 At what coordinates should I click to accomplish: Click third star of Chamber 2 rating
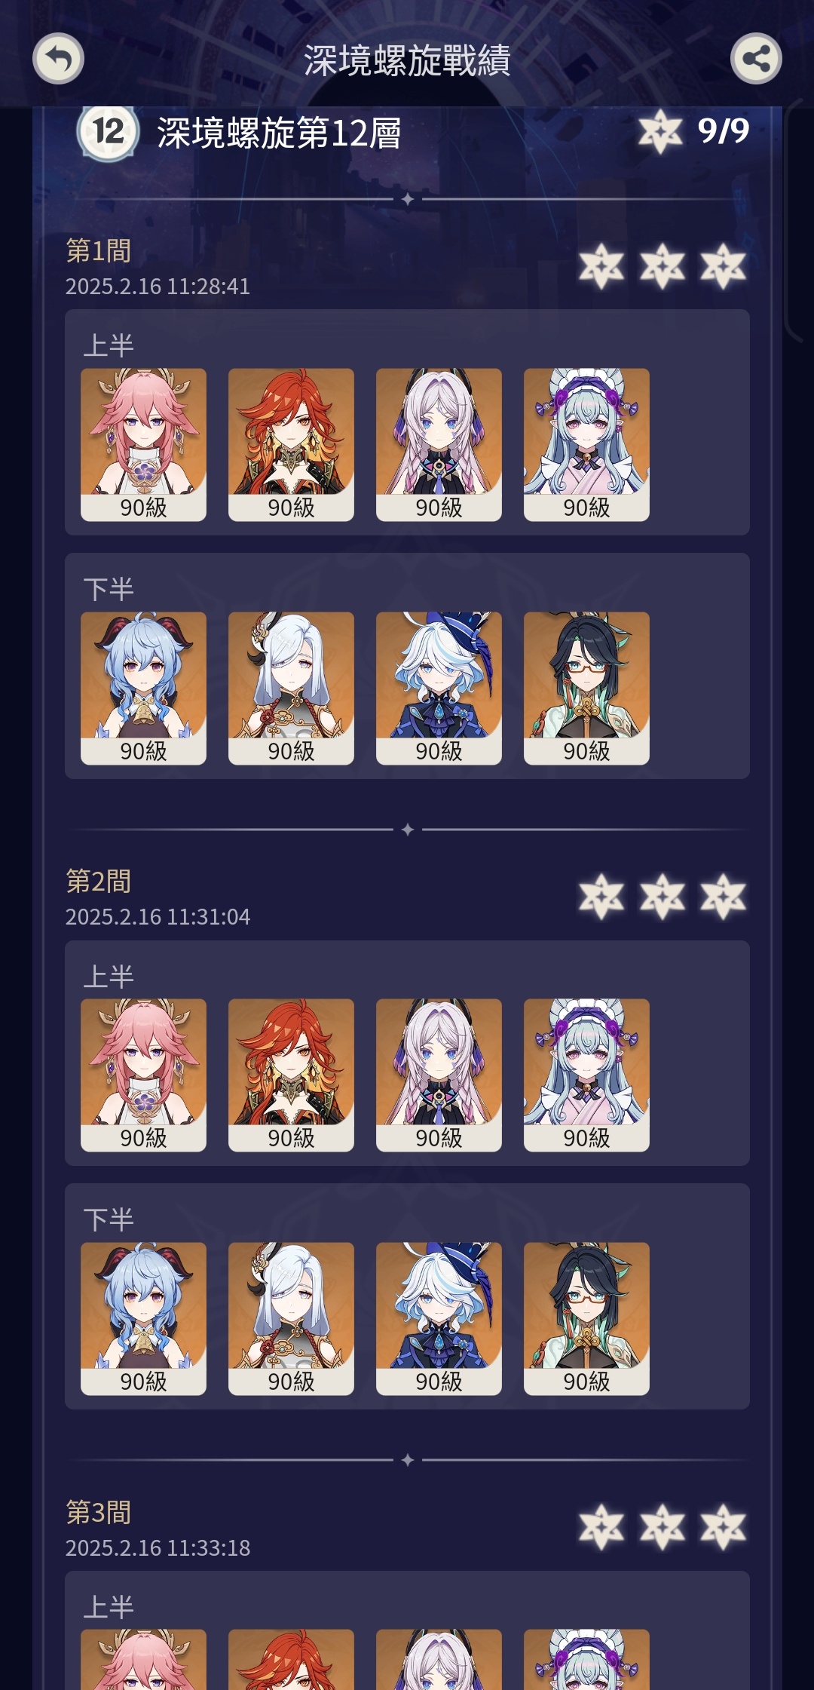[x=723, y=897]
